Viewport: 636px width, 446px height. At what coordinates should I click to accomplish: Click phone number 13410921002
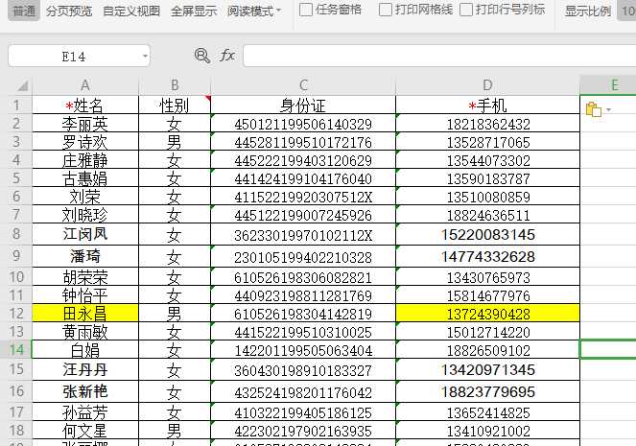pos(487,431)
